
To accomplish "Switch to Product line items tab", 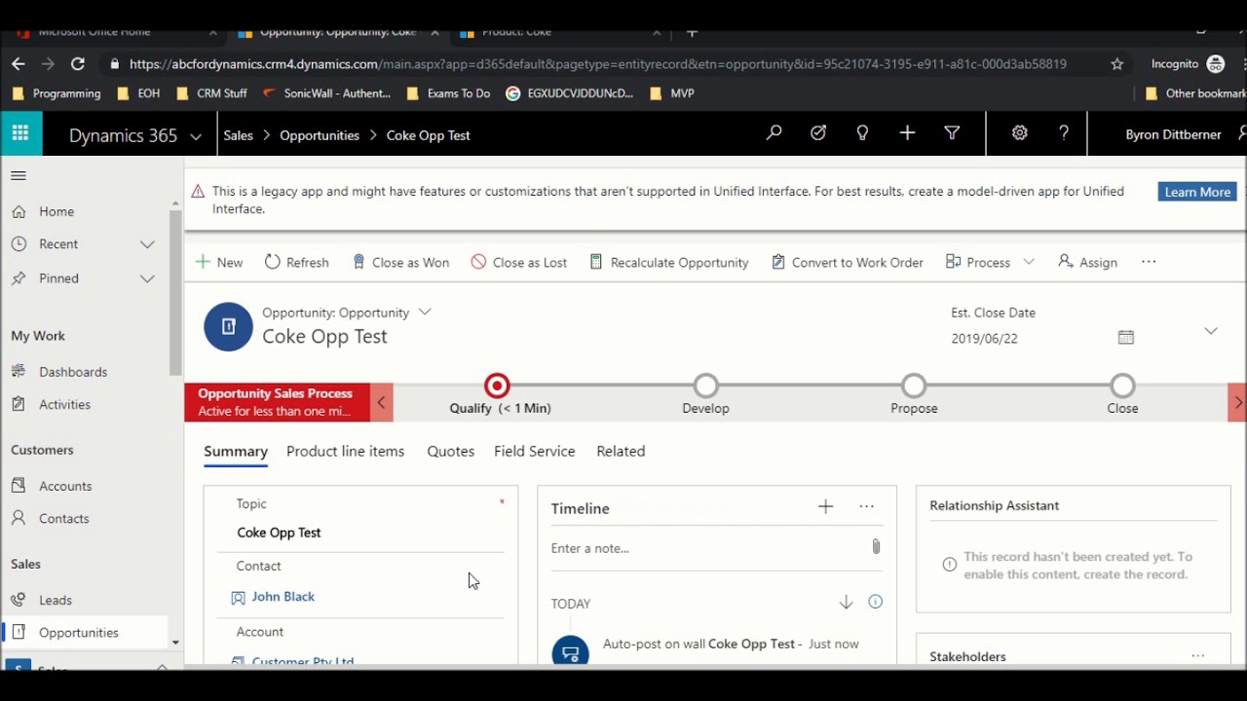I will [x=345, y=451].
